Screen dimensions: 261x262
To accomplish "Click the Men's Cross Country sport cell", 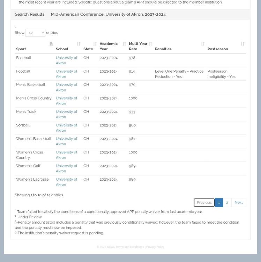I will point(34,98).
